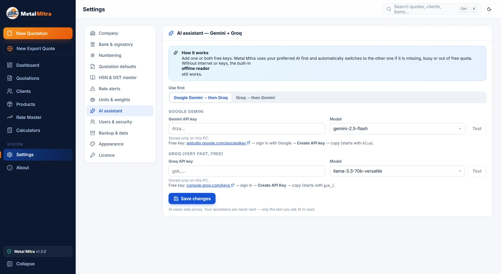This screenshot has width=501, height=274.
Task: Focus the Groq API key field
Action: tap(247, 171)
